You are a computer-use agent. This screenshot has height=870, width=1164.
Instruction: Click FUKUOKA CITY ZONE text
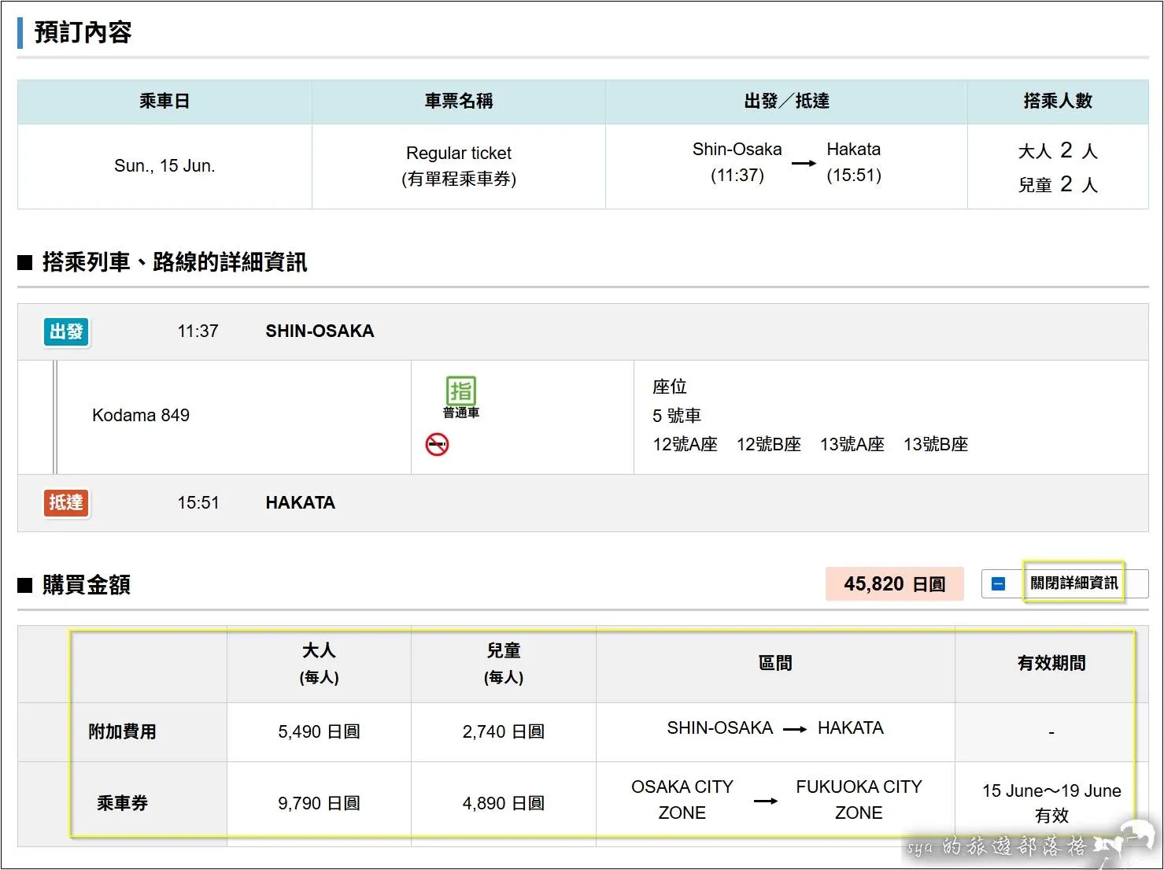(x=859, y=800)
